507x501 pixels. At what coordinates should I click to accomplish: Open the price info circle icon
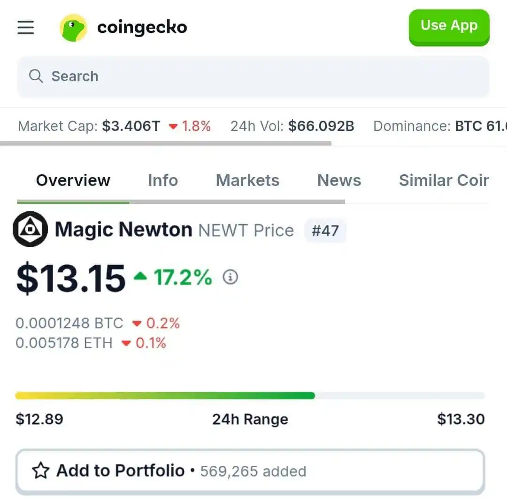230,277
